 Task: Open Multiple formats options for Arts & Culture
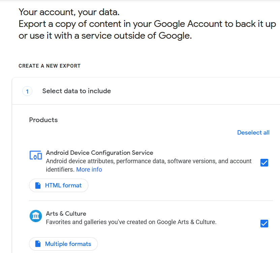(x=63, y=244)
